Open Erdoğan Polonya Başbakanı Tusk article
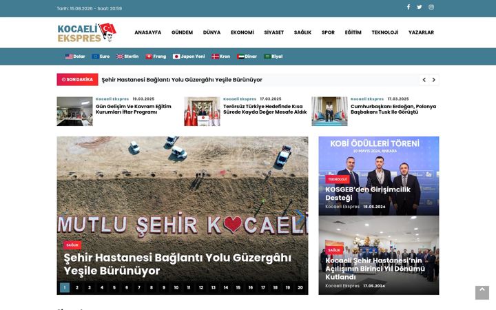 [393, 109]
